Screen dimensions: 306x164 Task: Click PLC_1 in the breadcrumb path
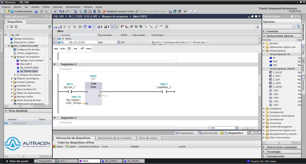(83, 16)
